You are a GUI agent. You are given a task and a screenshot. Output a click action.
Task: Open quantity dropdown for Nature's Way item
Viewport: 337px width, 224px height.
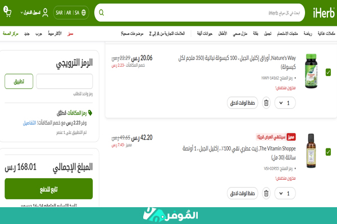[285, 103]
